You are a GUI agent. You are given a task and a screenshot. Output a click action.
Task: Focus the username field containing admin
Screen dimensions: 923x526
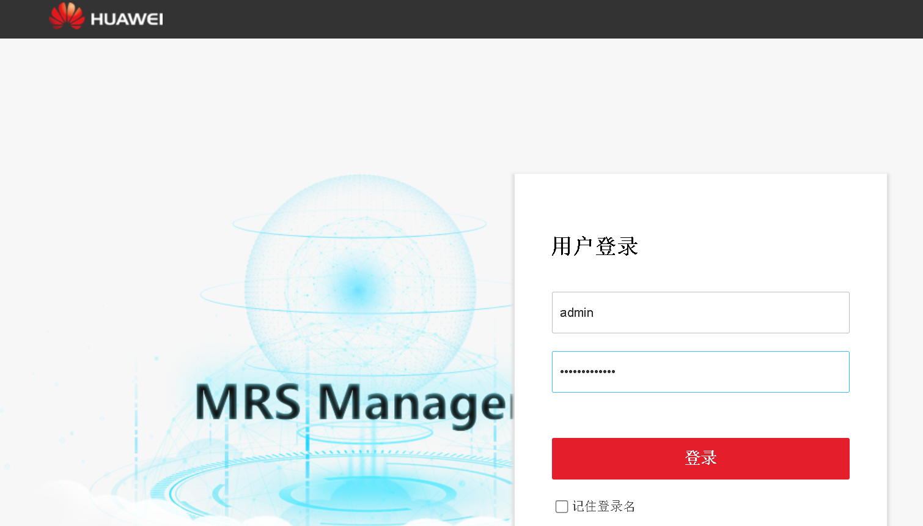[x=700, y=313]
